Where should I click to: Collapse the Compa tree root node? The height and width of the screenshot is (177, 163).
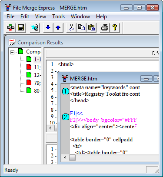[13, 52]
